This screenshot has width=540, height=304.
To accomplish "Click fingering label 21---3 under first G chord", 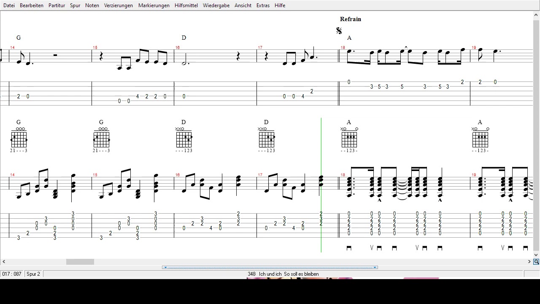I will 19,151.
